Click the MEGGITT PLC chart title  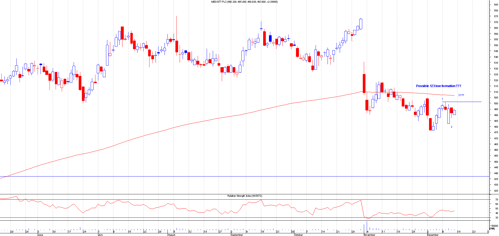pyautogui.click(x=244, y=2)
